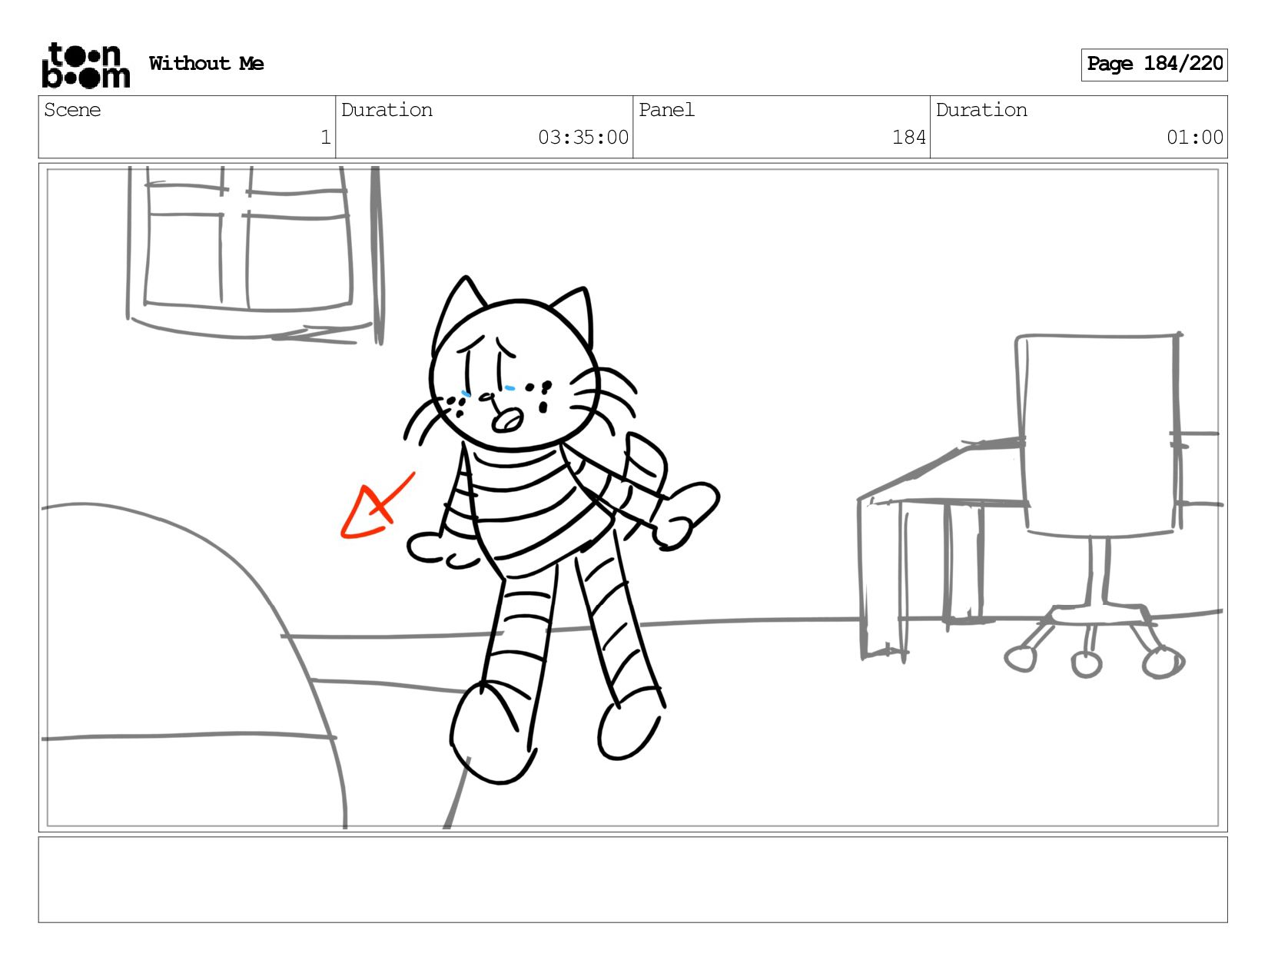Select the scene duration '03:35:00'

tap(583, 138)
